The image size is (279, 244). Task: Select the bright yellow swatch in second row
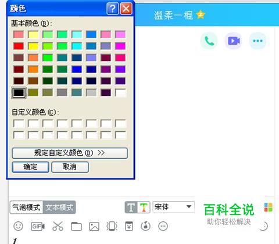(33, 46)
